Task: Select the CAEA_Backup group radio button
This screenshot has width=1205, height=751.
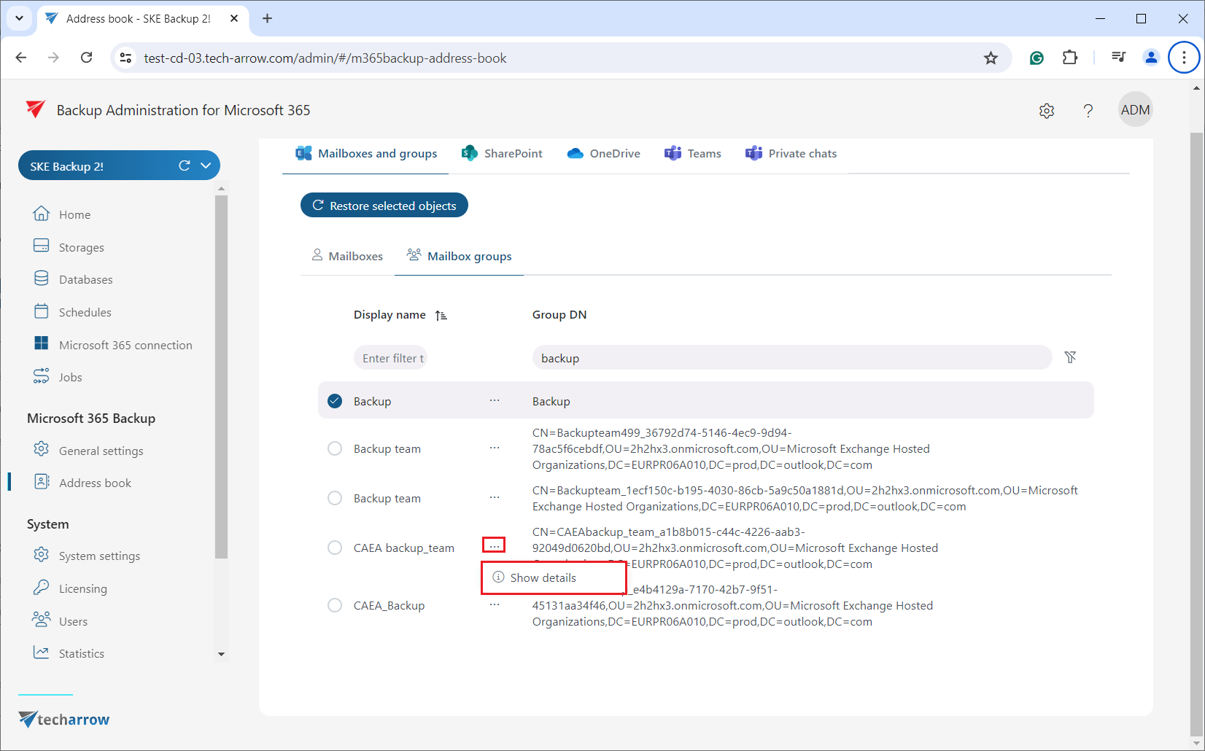Action: [335, 605]
